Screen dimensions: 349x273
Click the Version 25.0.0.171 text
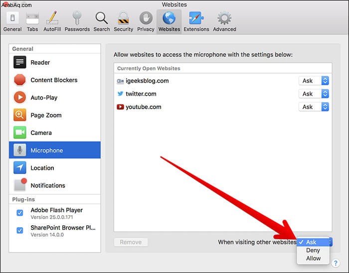52,217
